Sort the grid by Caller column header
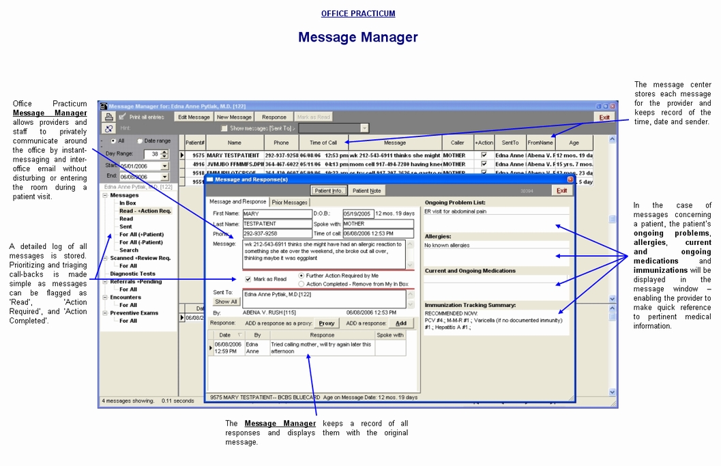The height and width of the screenshot is (466, 721). click(x=458, y=143)
